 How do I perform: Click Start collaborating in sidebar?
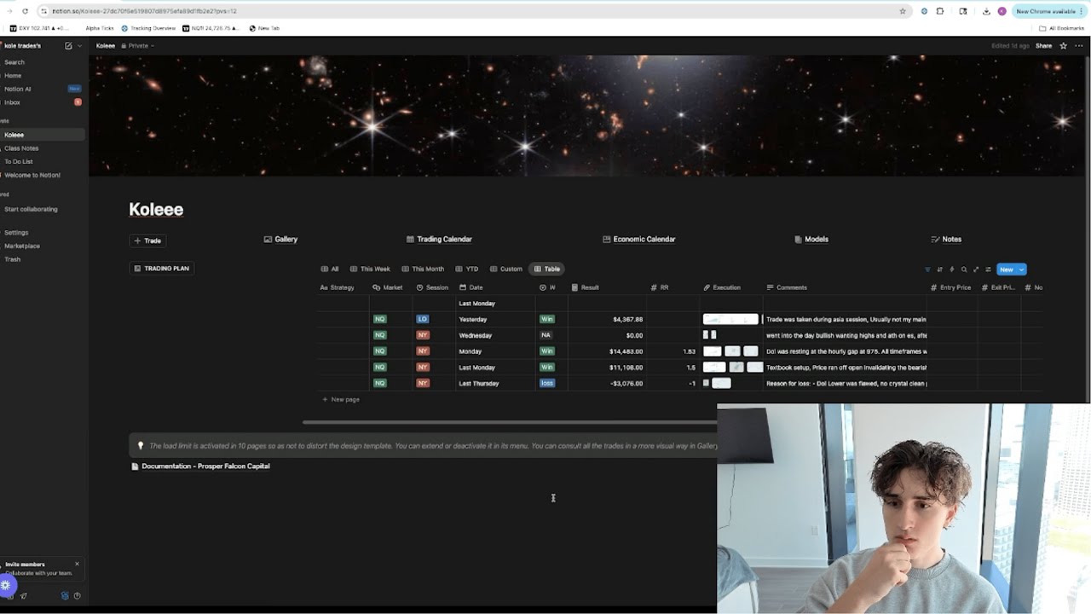click(31, 209)
